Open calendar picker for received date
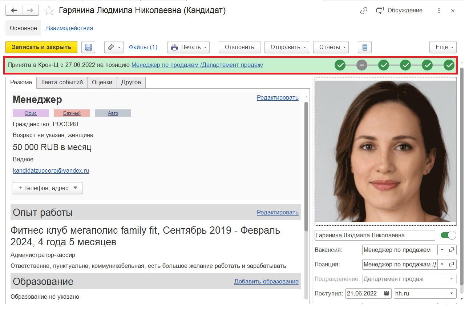Screen dimensions: 465x310 tap(387, 293)
